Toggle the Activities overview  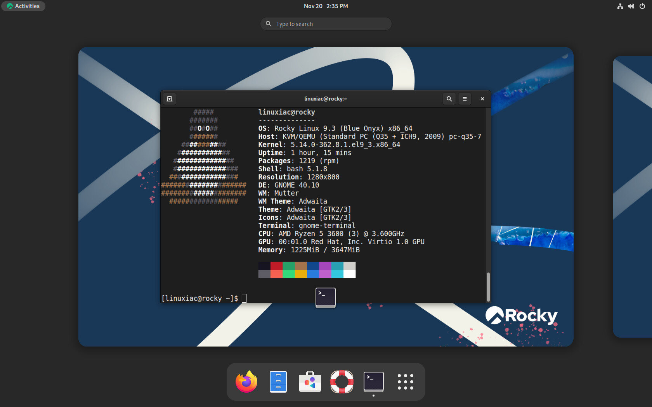click(x=23, y=6)
